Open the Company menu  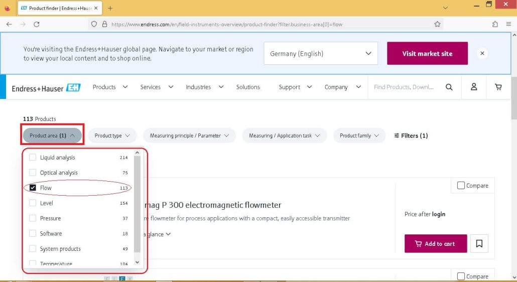(343, 87)
